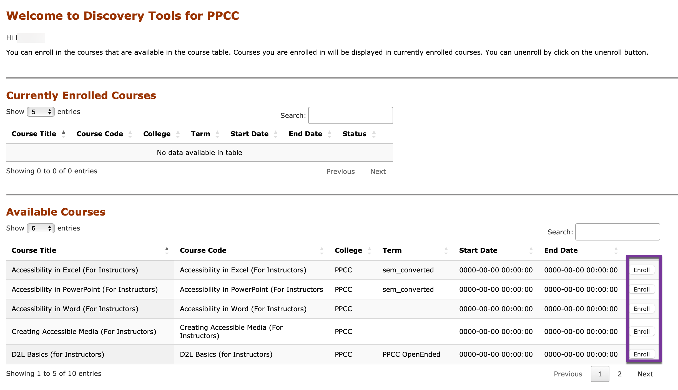The image size is (678, 390).
Task: Click Next in Available Courses pagination
Action: [645, 374]
